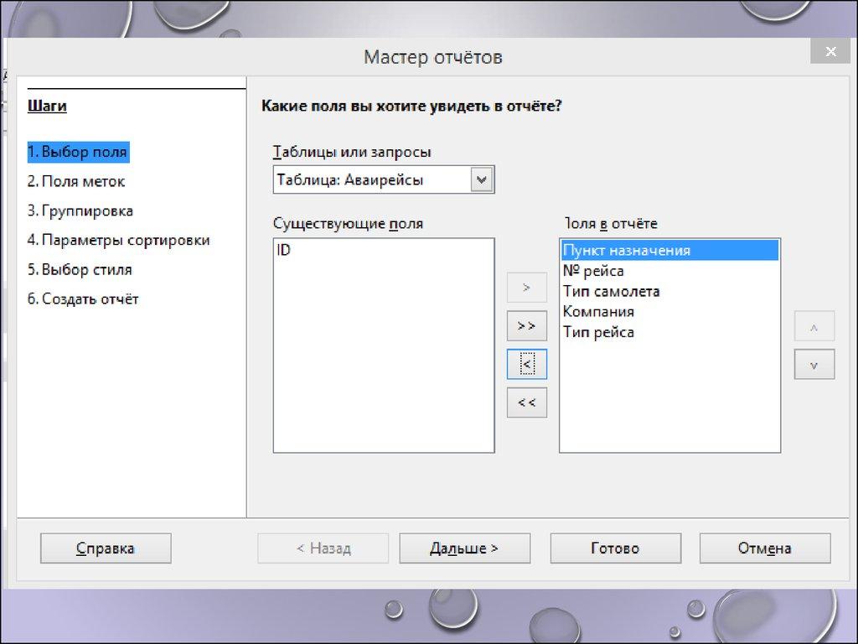
Task: Select 'Компания' field in report list
Action: coord(598,312)
